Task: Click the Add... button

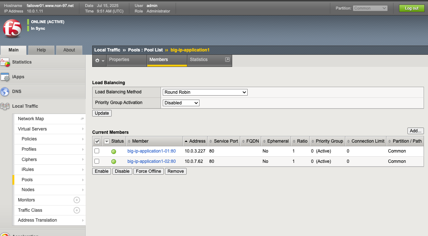Action: (416, 131)
